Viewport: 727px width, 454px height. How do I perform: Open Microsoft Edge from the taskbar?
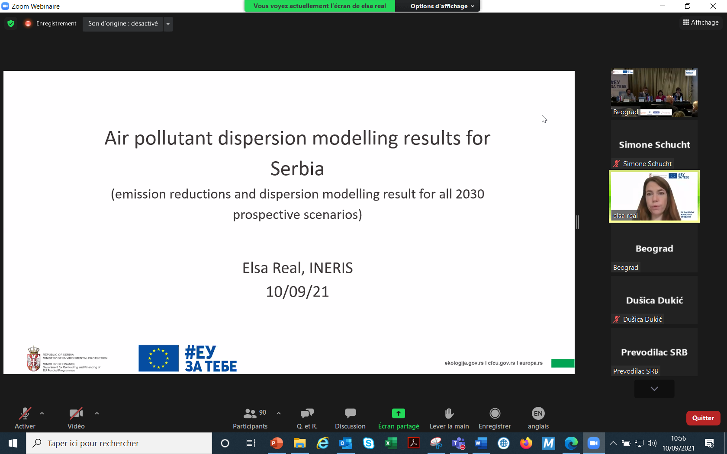coord(571,443)
